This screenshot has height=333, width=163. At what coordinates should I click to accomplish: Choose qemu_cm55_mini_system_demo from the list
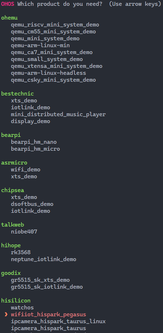tap(53, 32)
